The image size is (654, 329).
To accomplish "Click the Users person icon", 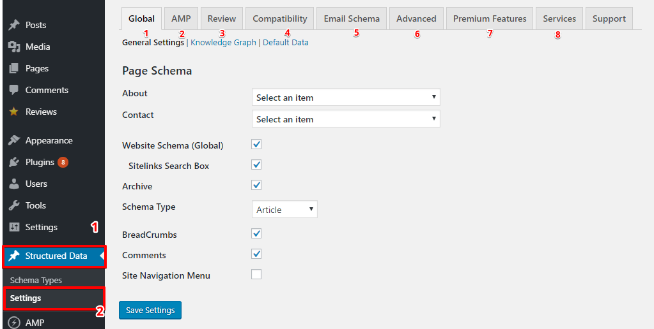I will coord(14,184).
